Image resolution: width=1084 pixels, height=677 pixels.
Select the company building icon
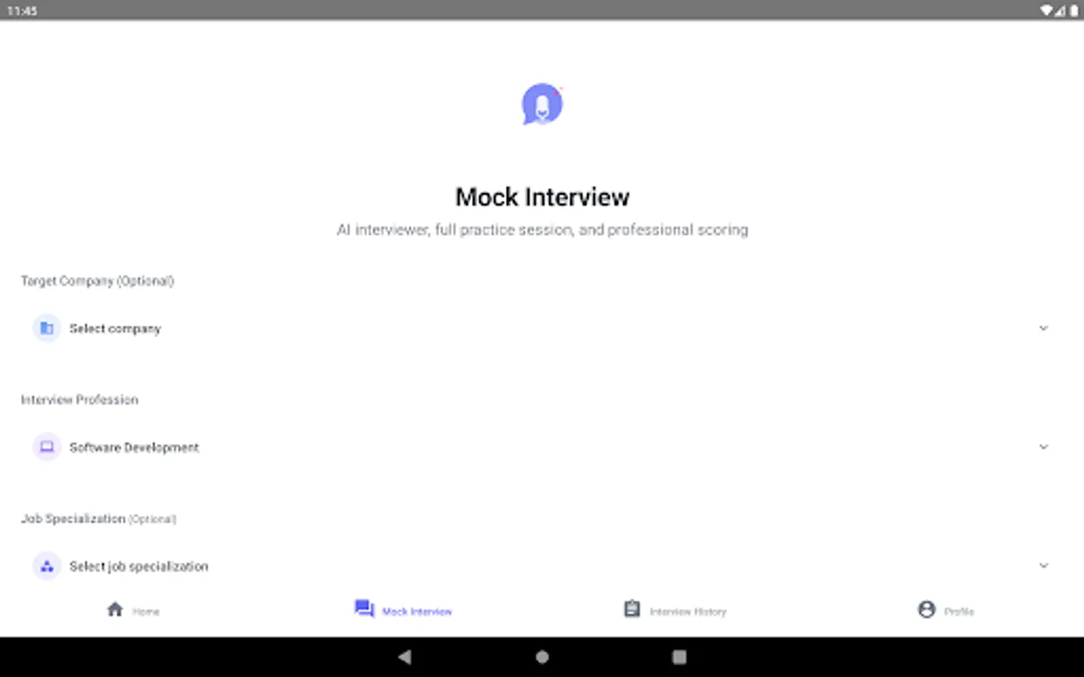(47, 328)
